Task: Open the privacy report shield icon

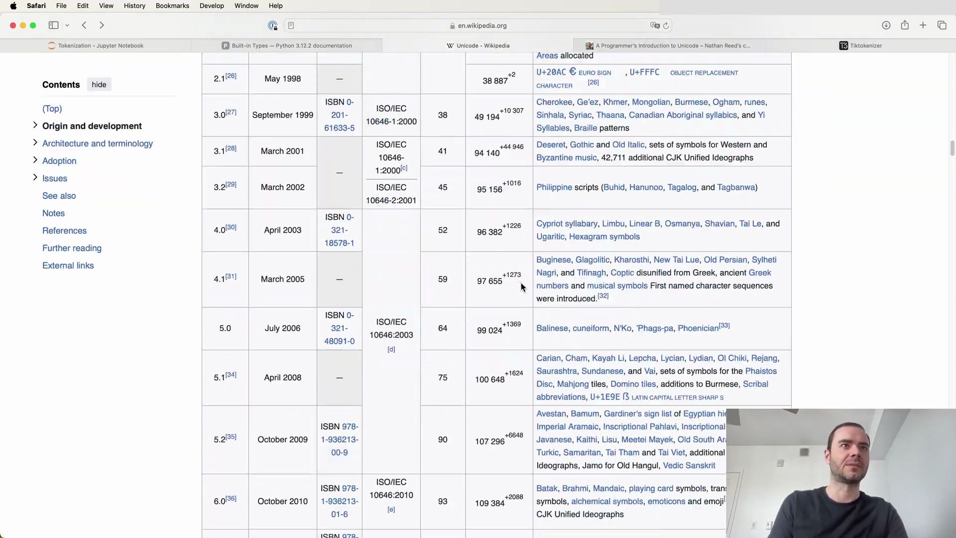Action: pos(272,25)
